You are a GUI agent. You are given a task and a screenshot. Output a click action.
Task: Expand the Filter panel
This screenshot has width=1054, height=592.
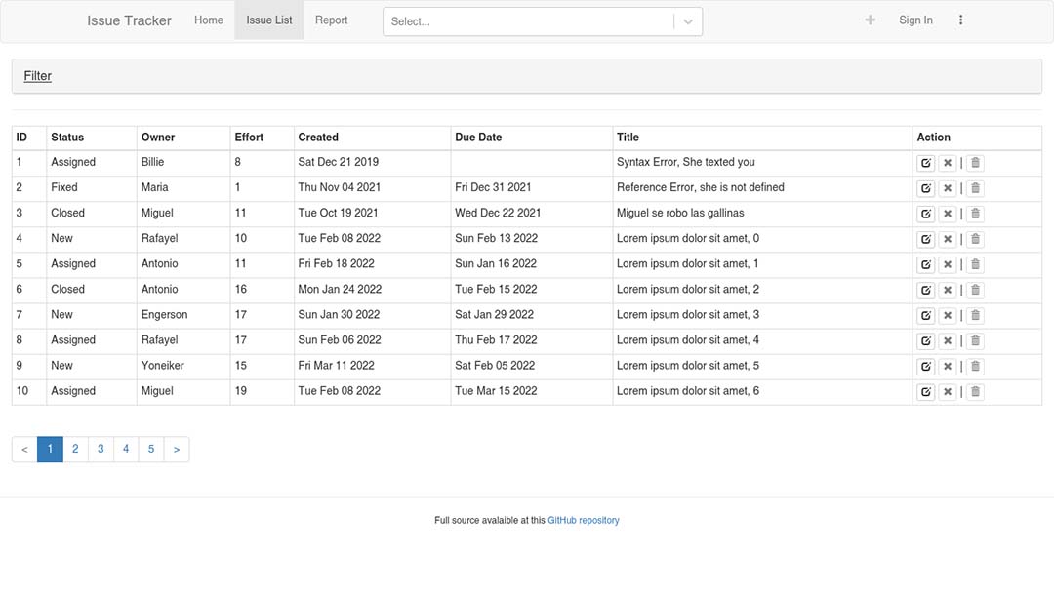pyautogui.click(x=38, y=76)
